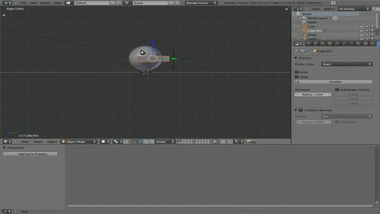Viewport: 380px width, 214px height.
Task: Toggle the Invisible option
Action: pyautogui.click(x=333, y=82)
